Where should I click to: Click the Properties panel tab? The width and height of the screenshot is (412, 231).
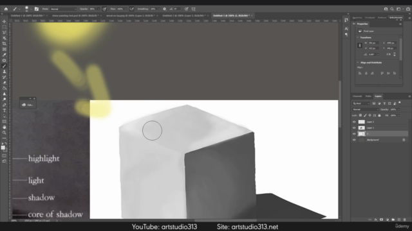tap(362, 24)
